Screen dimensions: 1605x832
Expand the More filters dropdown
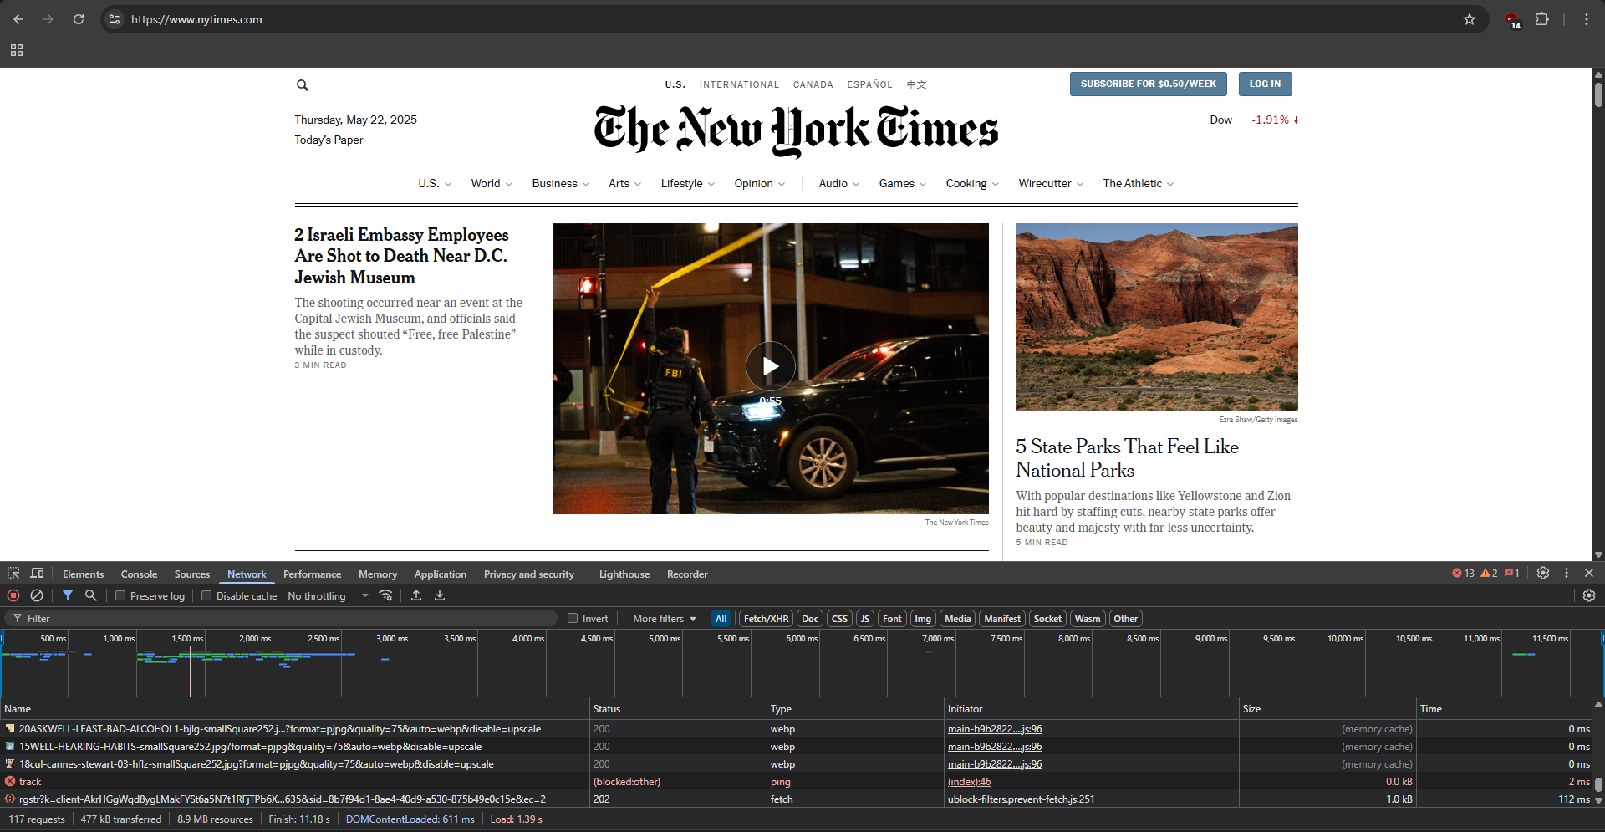pyautogui.click(x=664, y=619)
